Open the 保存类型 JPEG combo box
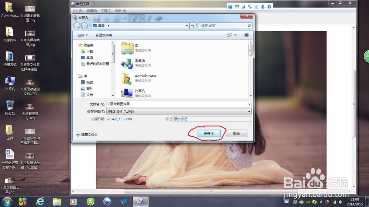Screen dimensions: 369x207 tap(179, 111)
